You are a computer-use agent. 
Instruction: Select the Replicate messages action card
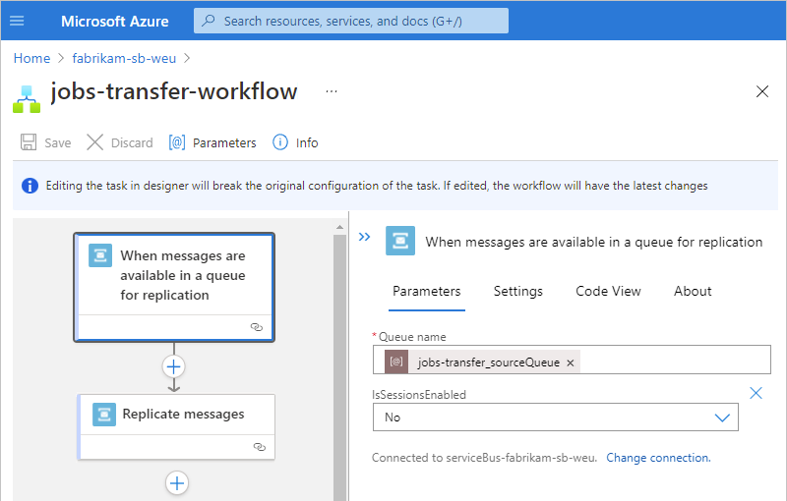(176, 427)
